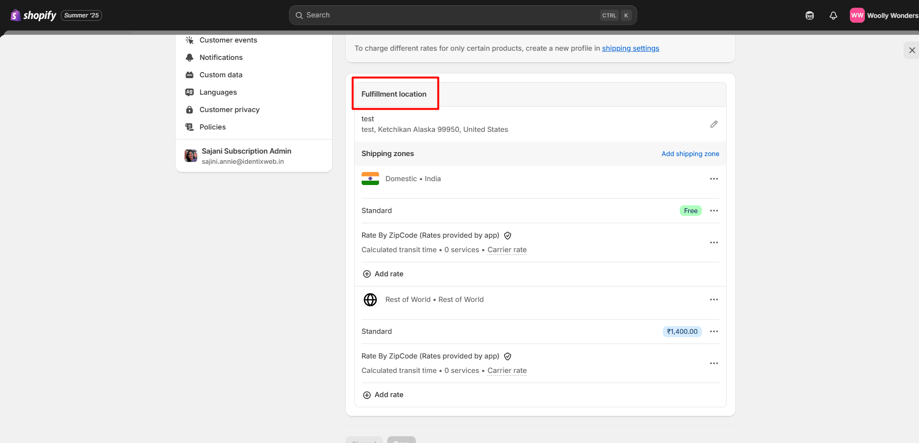The height and width of the screenshot is (443, 919).
Task: Open Customer privacy settings
Action: click(x=254, y=110)
